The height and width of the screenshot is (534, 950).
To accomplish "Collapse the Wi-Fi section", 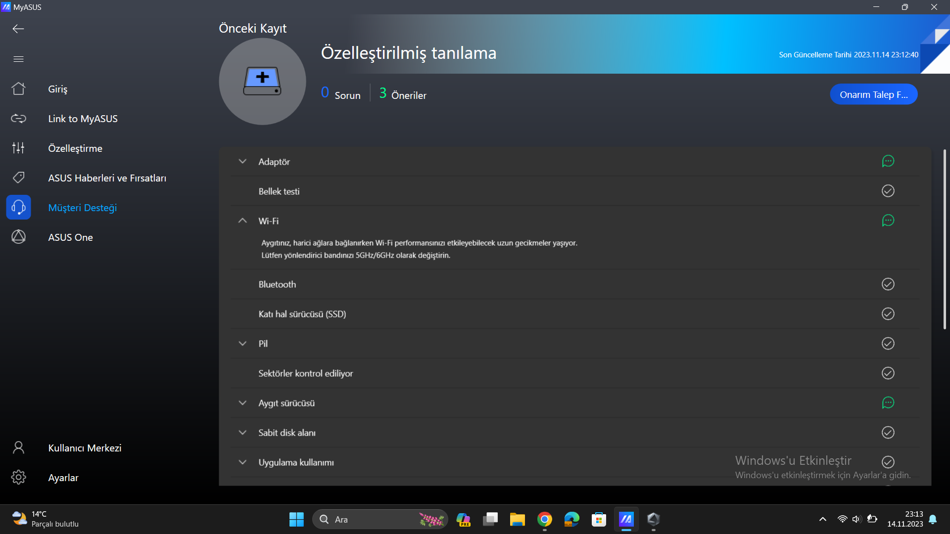I will 242,221.
